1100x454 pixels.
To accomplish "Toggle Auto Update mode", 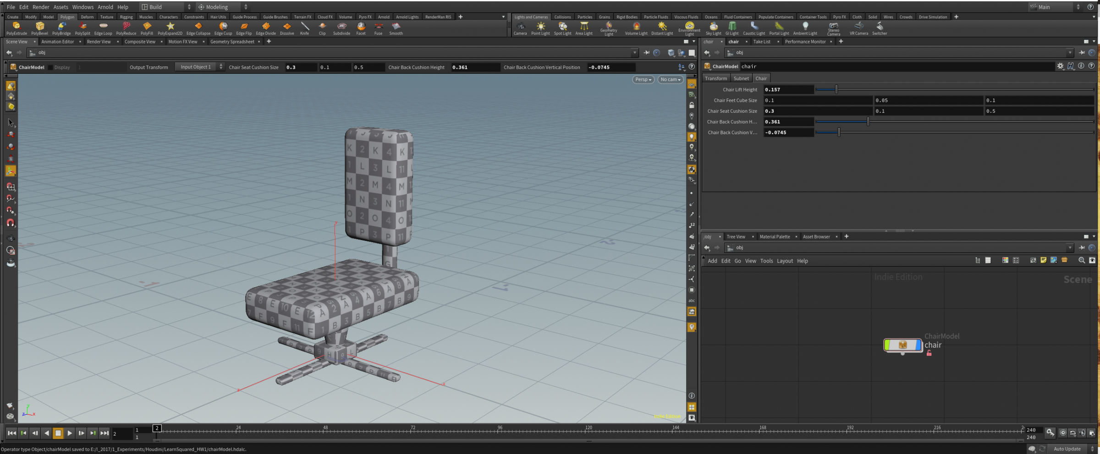I will (1067, 449).
